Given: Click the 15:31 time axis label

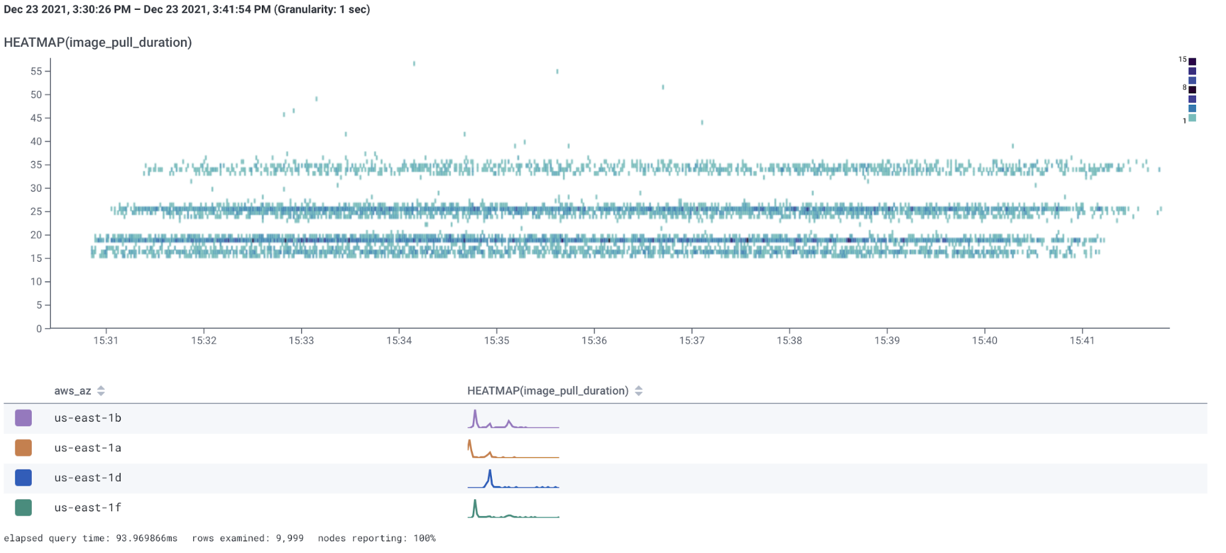Looking at the screenshot, I should [105, 340].
